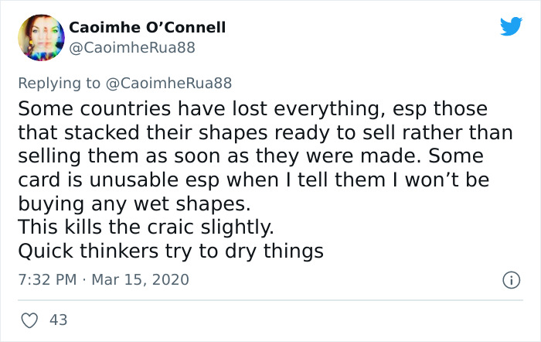541x342 pixels.
Task: Click the display name Caoimhe O'Connell
Action: pos(148,28)
